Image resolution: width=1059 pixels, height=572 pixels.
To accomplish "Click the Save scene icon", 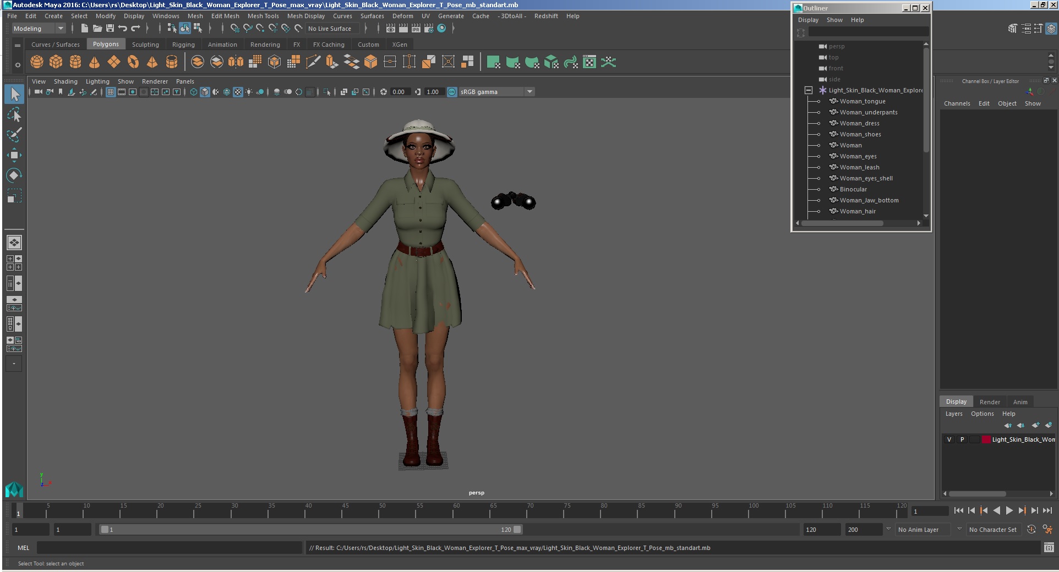I will (x=110, y=29).
